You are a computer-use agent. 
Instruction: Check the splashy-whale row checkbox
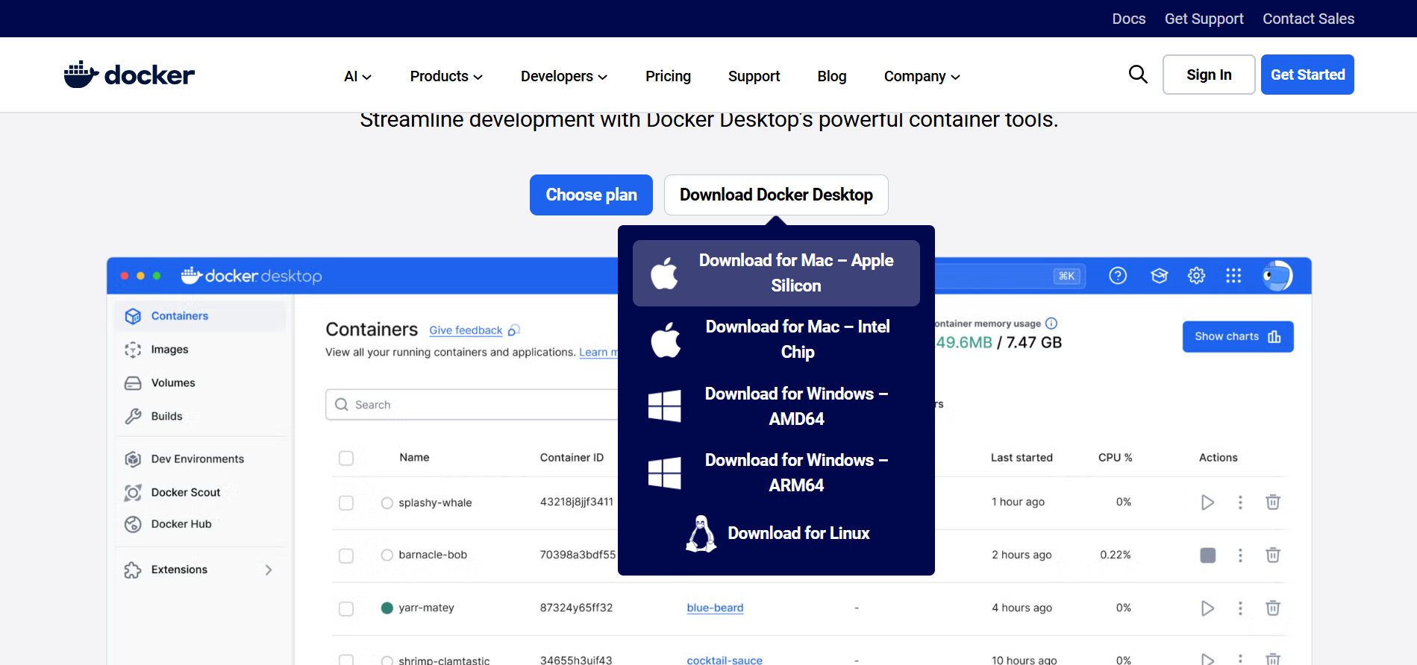coord(346,503)
